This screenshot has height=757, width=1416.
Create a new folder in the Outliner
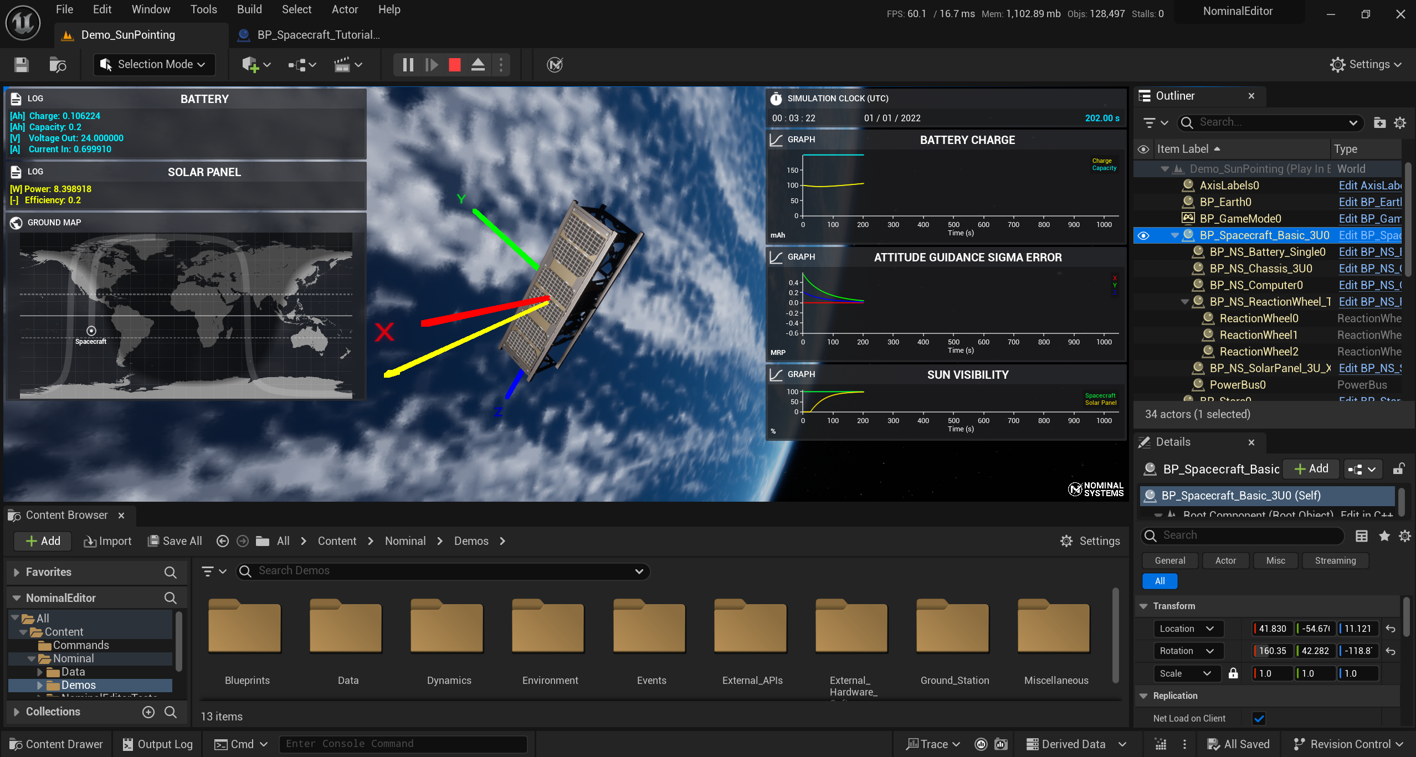point(1380,122)
